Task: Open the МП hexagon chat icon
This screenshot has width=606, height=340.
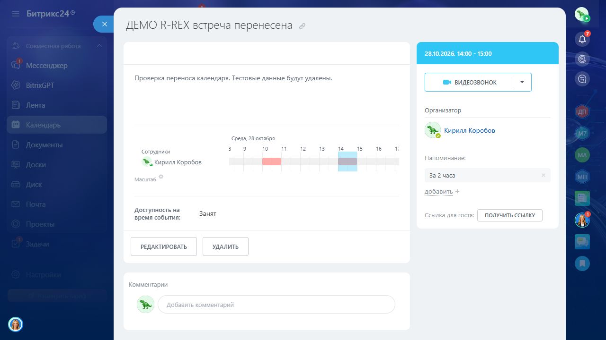Action: click(582, 178)
